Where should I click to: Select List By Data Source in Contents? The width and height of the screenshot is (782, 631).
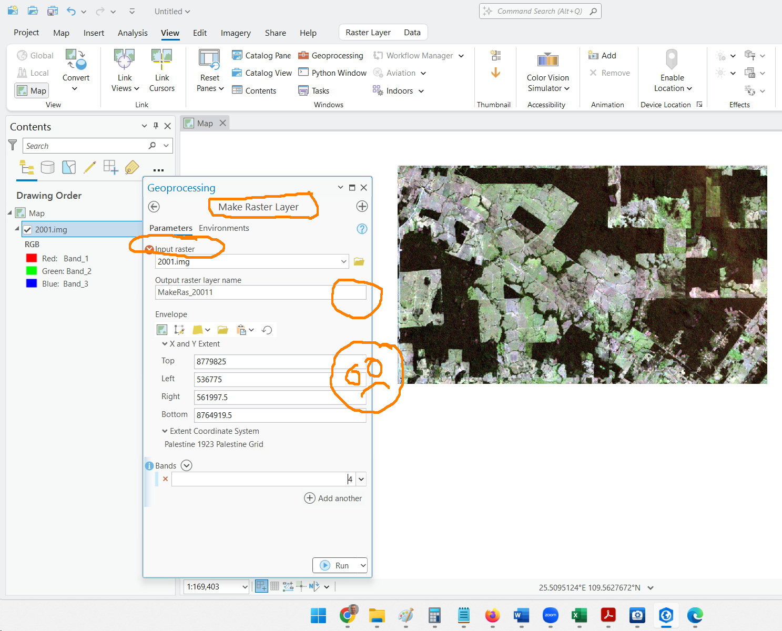pyautogui.click(x=48, y=167)
